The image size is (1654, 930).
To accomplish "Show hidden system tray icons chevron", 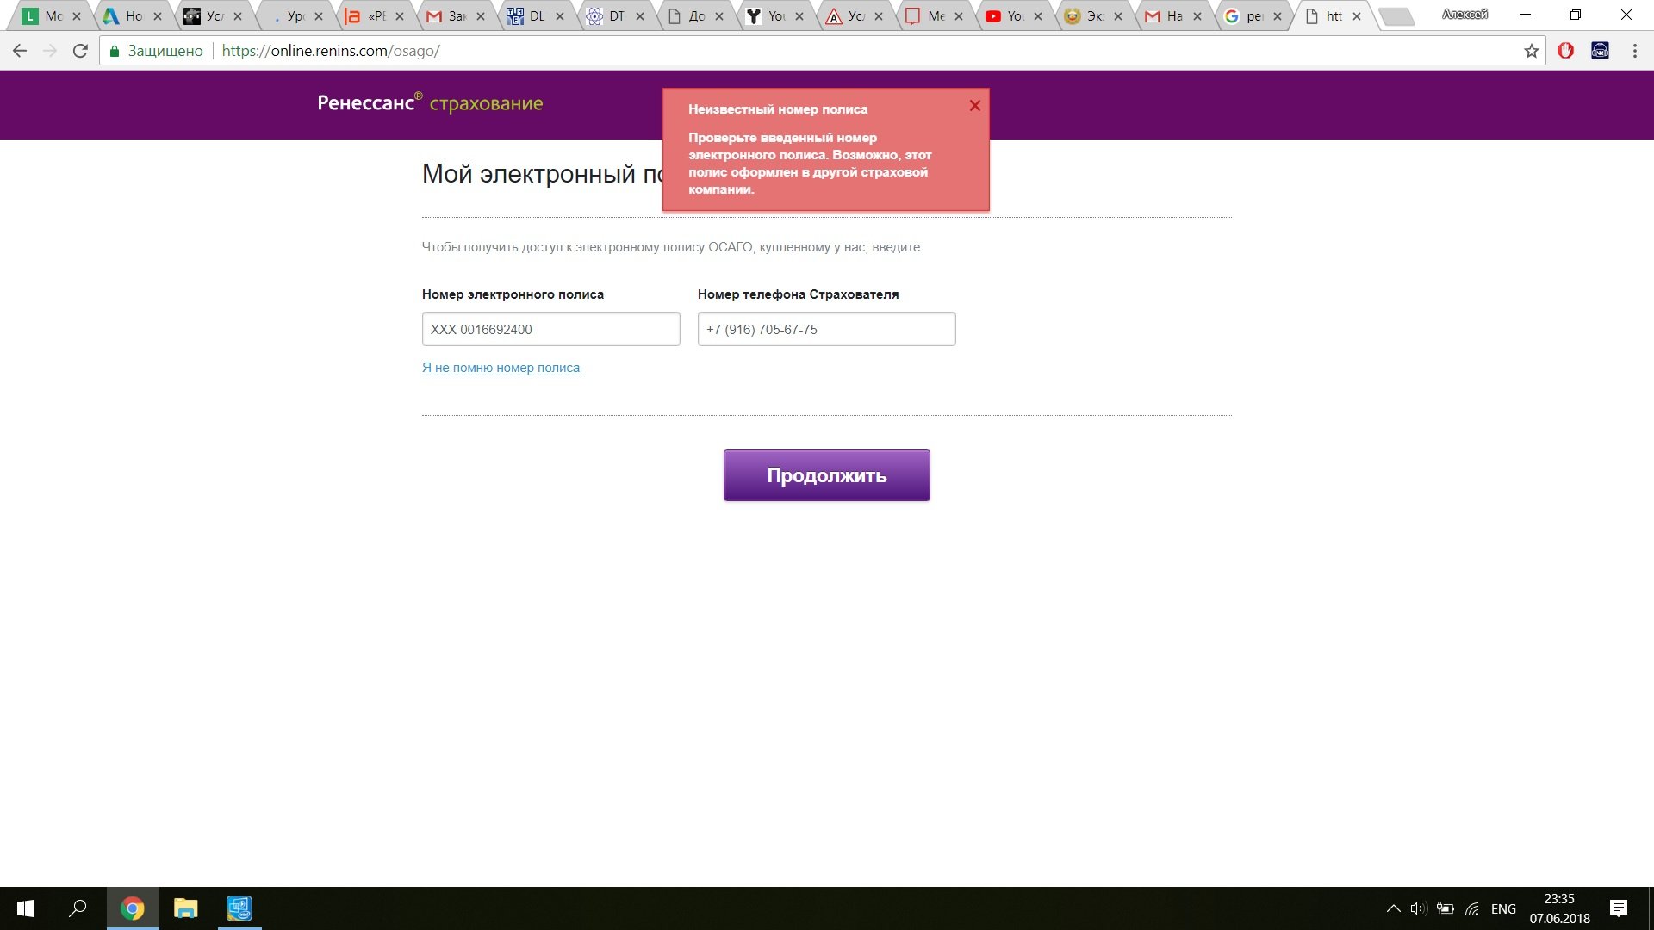I will click(x=1393, y=908).
